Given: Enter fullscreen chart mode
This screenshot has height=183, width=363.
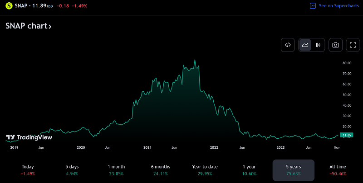Looking at the screenshot, I should pyautogui.click(x=353, y=45).
